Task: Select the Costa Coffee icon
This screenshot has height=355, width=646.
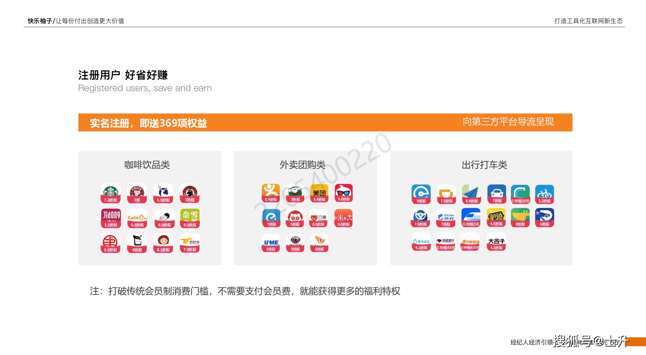Action: pyautogui.click(x=137, y=193)
